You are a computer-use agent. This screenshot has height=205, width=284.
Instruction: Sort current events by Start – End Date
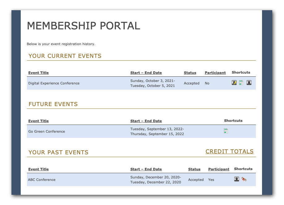(146, 73)
